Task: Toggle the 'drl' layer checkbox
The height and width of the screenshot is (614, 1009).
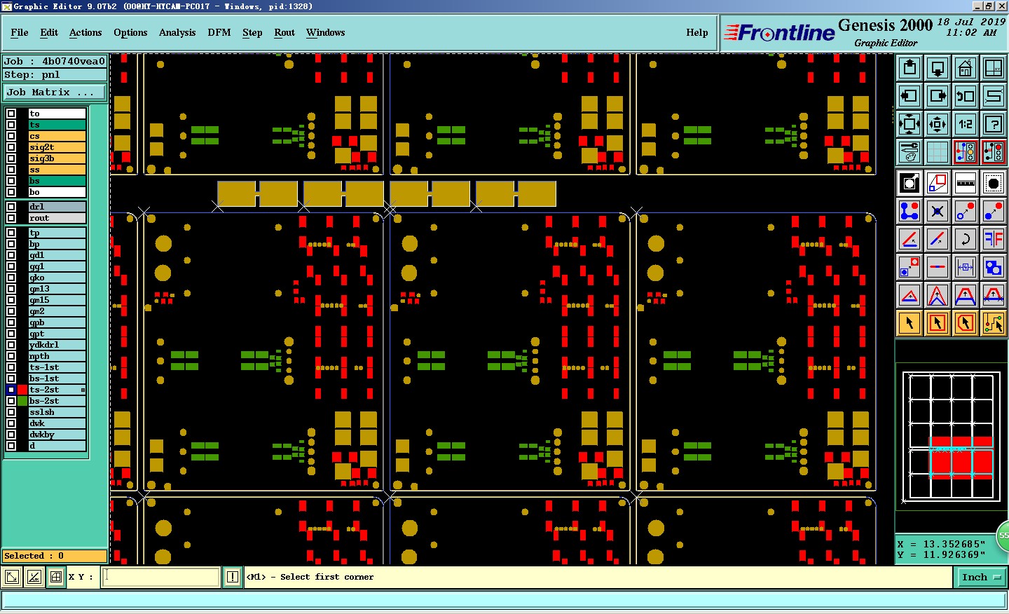Action: coord(11,207)
